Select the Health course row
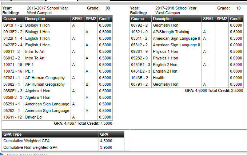The height and width of the screenshot is (155, 247). click(x=187, y=78)
